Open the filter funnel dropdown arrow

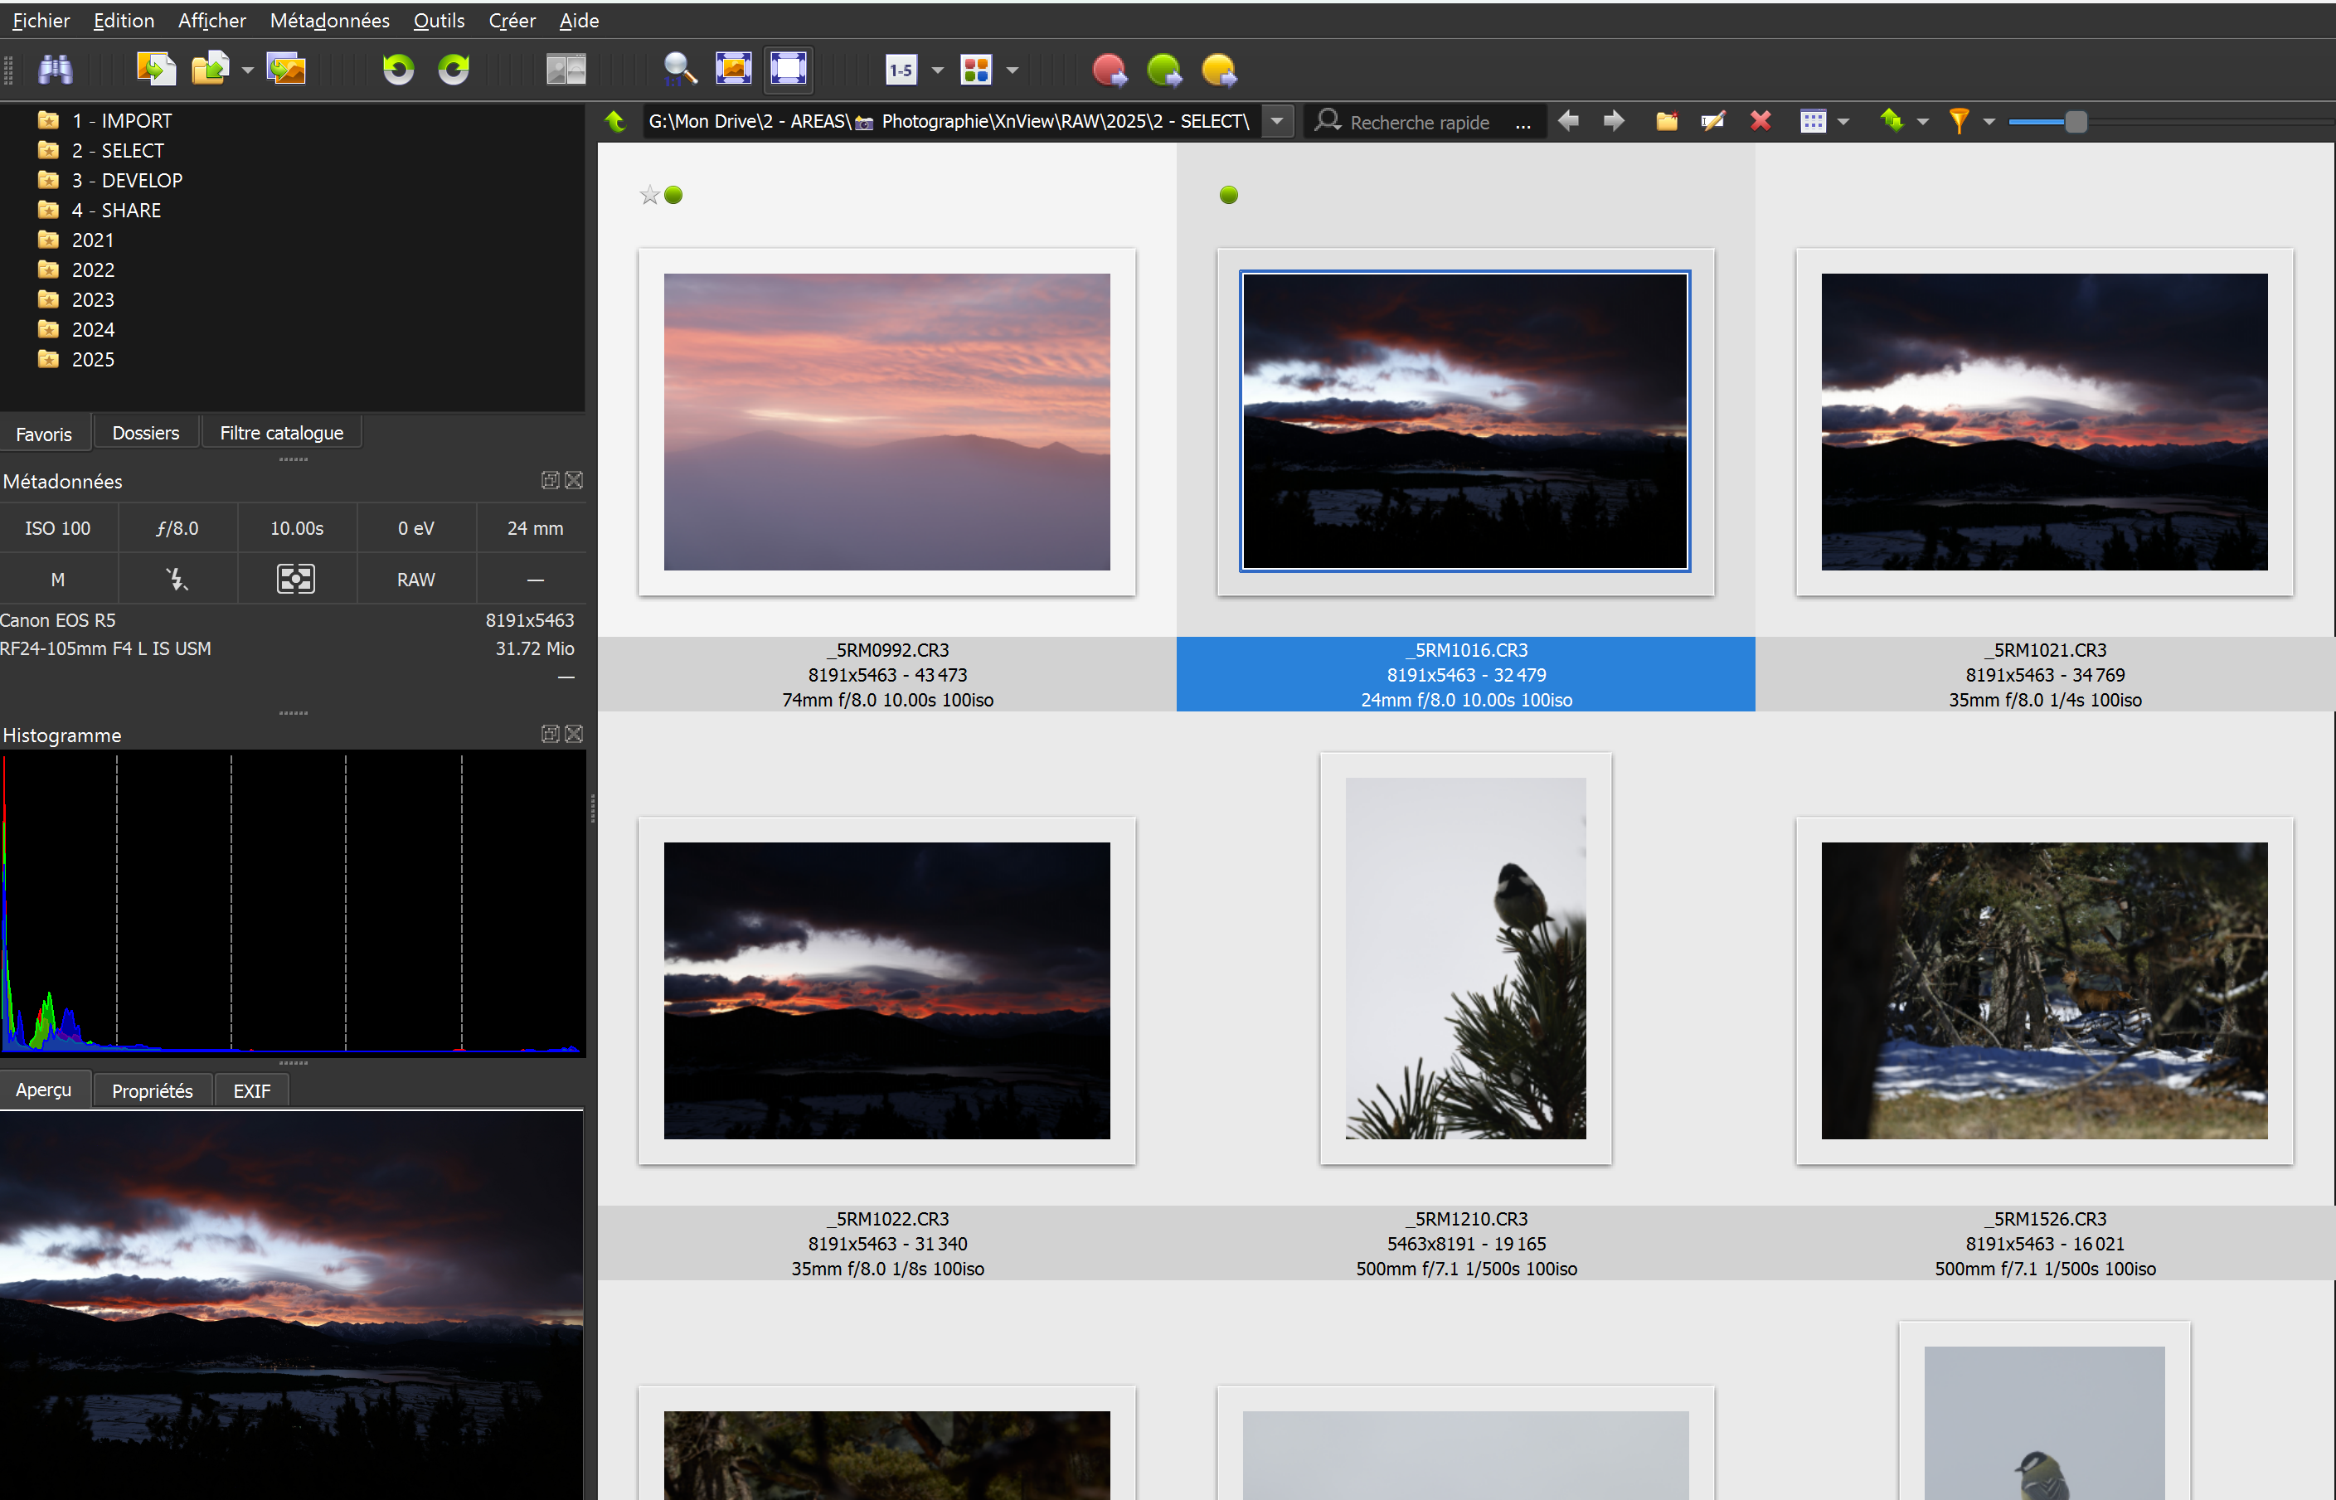pyautogui.click(x=1989, y=123)
